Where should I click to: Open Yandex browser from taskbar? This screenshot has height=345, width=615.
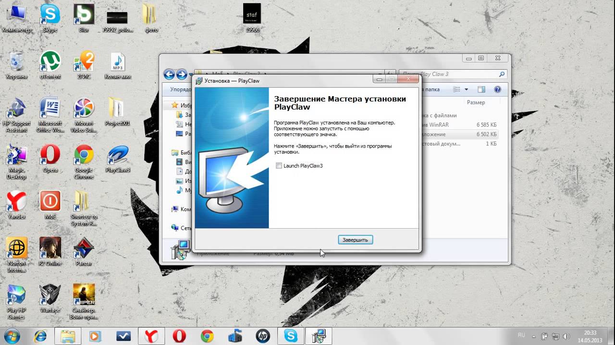tap(151, 336)
